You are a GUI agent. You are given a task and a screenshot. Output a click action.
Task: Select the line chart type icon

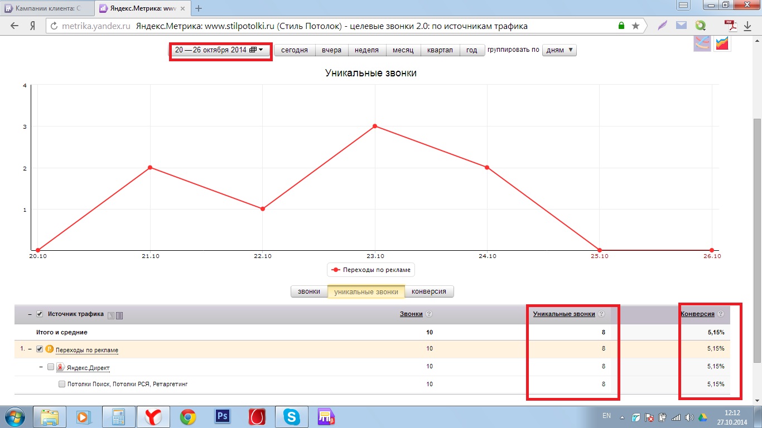(702, 43)
